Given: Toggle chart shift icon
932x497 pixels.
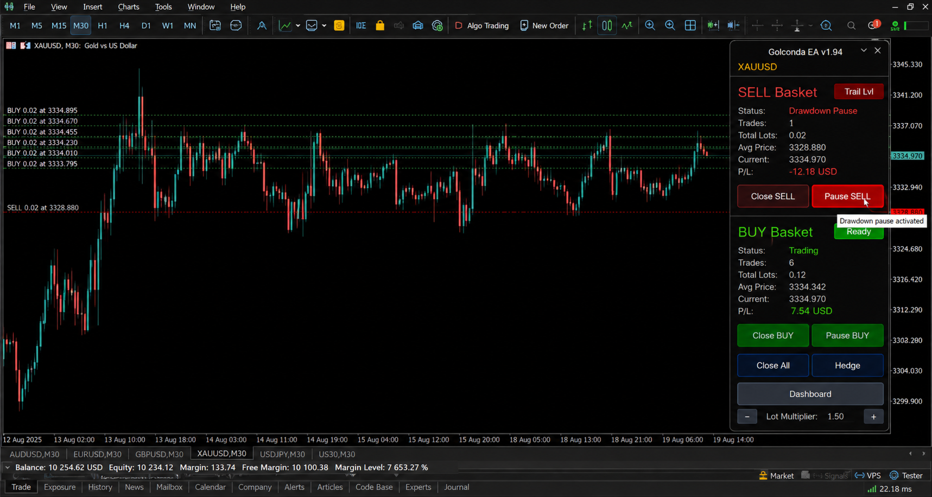Looking at the screenshot, I should pos(733,26).
